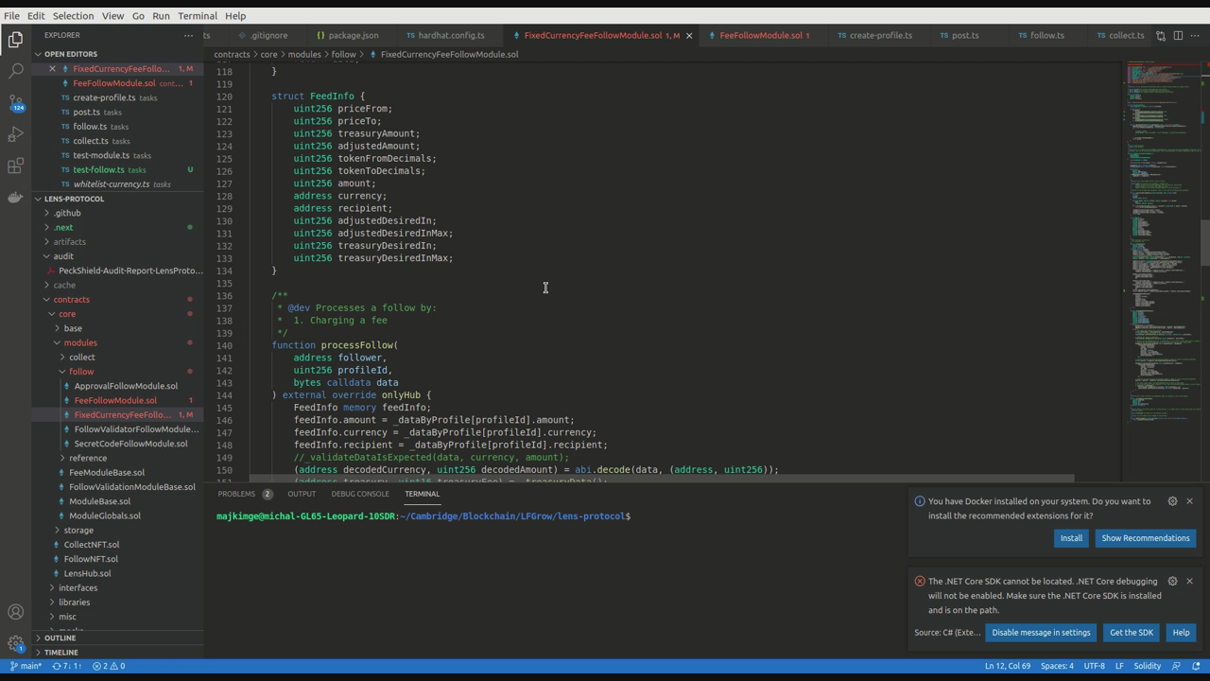Open the Terminal menu

[x=197, y=15]
